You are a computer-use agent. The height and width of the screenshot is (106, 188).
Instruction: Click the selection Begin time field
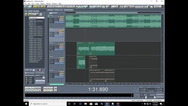point(143,89)
